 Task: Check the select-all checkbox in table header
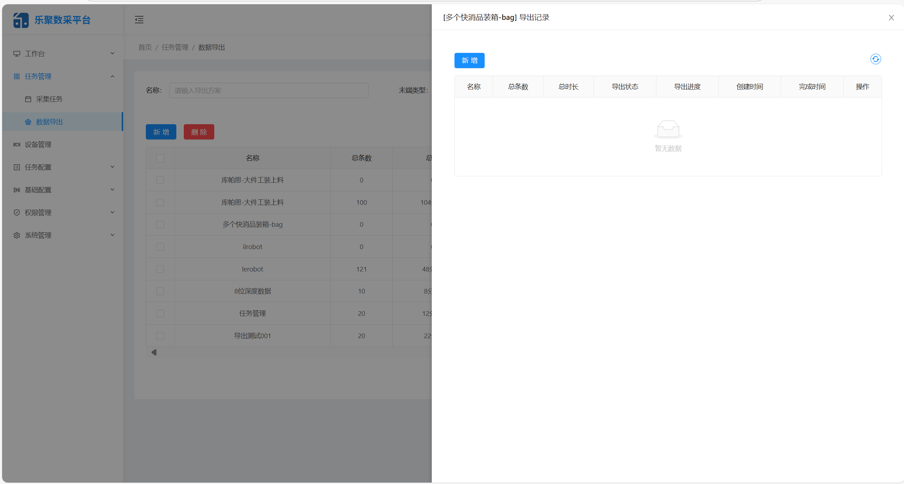point(160,158)
